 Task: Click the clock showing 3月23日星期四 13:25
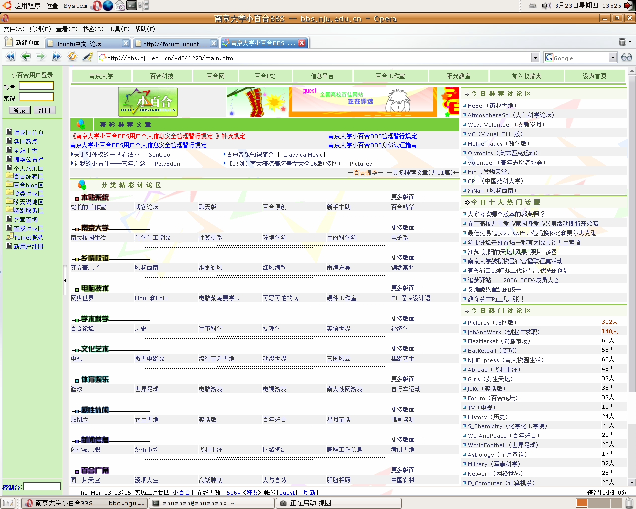point(588,6)
